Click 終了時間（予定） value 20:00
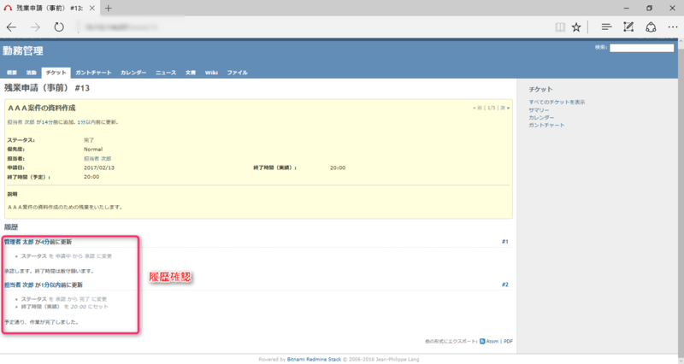 tap(91, 177)
